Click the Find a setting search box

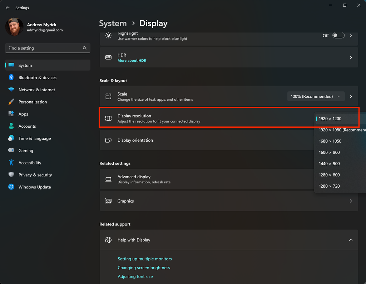(43, 48)
